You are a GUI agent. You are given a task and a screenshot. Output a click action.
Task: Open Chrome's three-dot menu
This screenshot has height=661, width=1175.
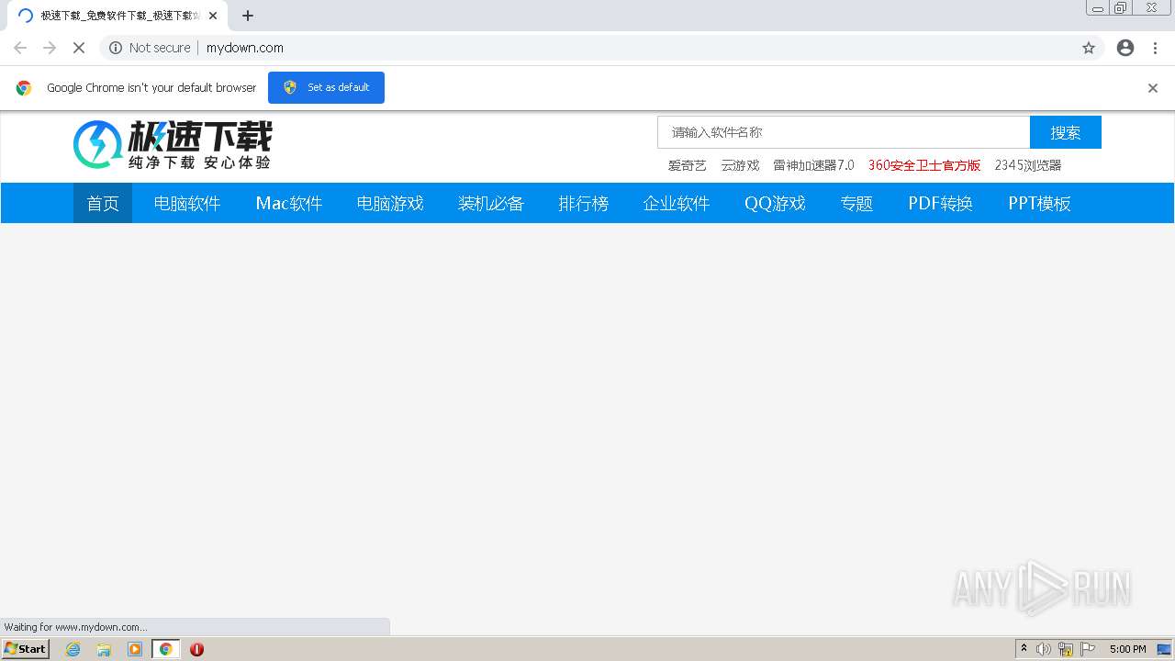(x=1156, y=48)
